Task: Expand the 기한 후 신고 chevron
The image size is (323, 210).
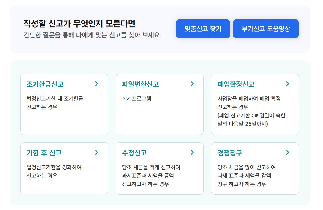Action: [x=97, y=152]
